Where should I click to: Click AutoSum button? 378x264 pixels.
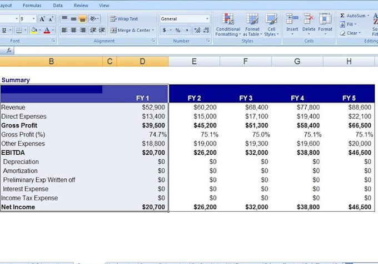click(353, 16)
